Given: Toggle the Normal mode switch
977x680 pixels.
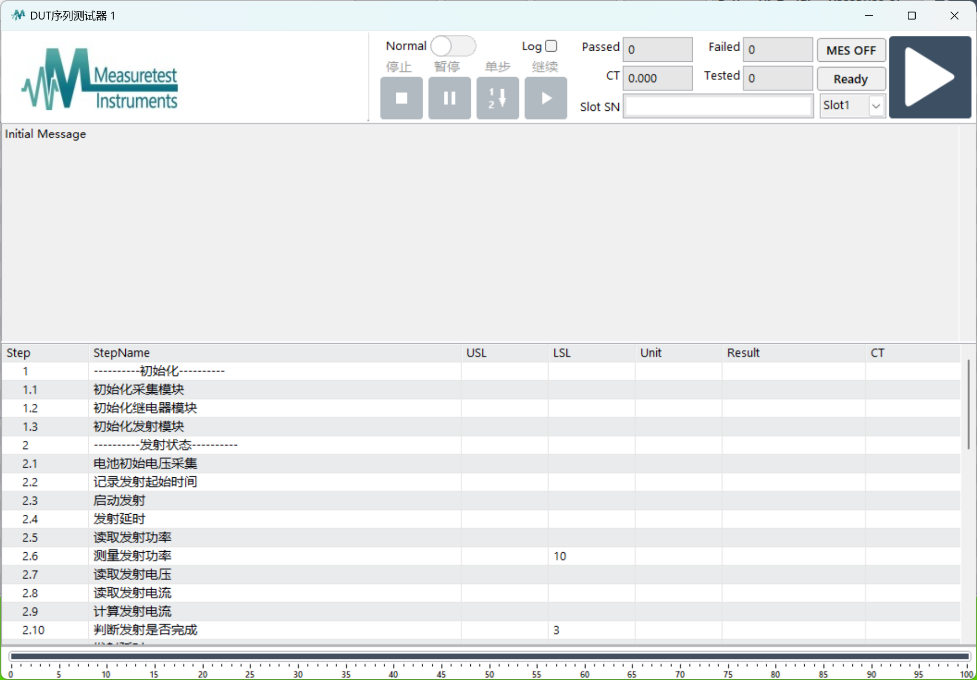Looking at the screenshot, I should [x=453, y=46].
